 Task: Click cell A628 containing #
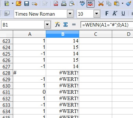pyautogui.click(x=29, y=73)
